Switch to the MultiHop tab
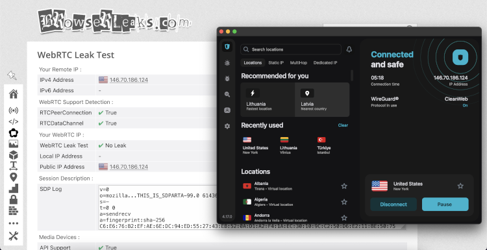 click(299, 63)
